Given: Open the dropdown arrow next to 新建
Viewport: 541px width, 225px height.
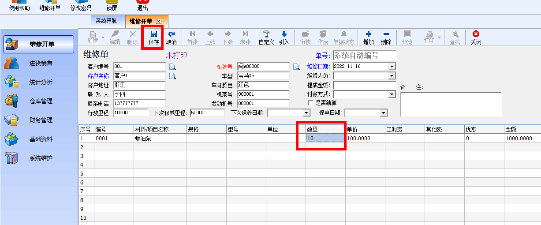Looking at the screenshot, I should [103, 37].
